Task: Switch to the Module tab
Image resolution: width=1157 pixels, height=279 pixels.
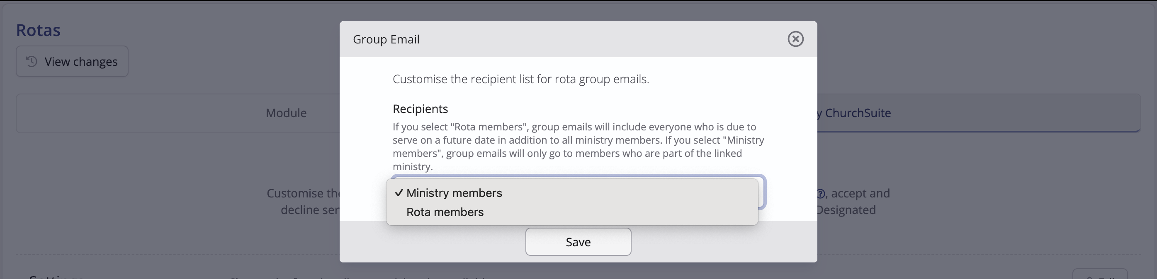Action: coord(286,113)
